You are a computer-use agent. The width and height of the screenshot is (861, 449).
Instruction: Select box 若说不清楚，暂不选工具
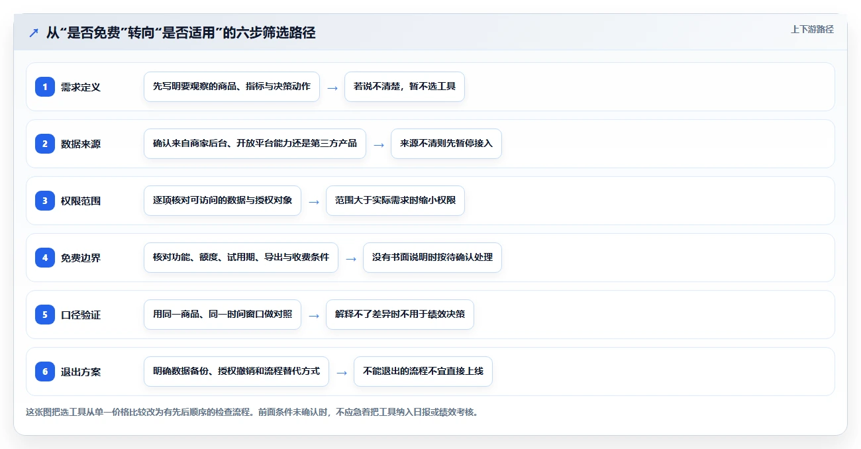pyautogui.click(x=405, y=87)
